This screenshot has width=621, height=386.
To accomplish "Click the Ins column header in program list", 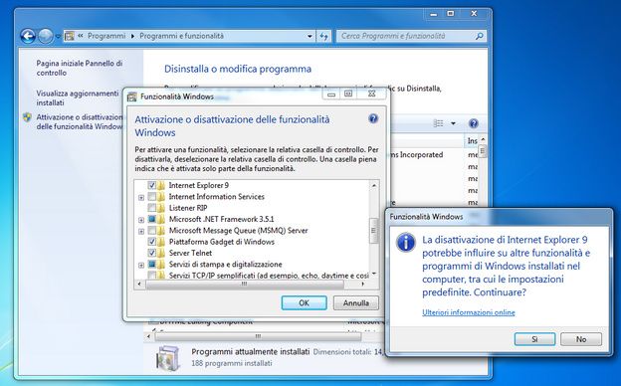I will [473, 141].
